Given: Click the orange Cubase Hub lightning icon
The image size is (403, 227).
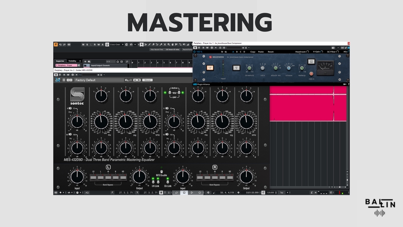Looking at the screenshot, I should [x=56, y=45].
